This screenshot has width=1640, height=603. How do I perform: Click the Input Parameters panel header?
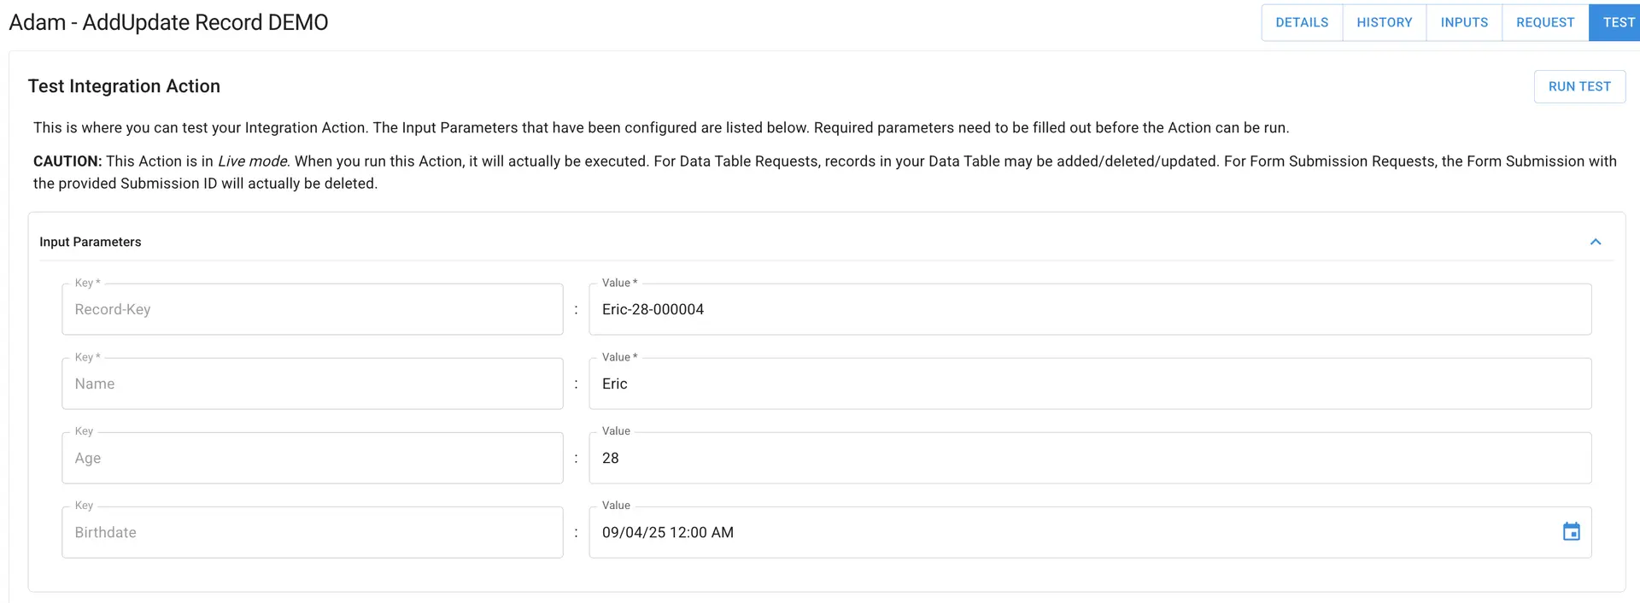90,242
